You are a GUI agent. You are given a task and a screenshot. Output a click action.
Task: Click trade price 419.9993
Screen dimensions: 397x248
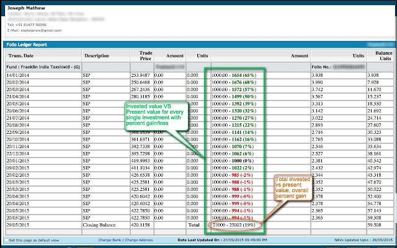tap(141, 161)
